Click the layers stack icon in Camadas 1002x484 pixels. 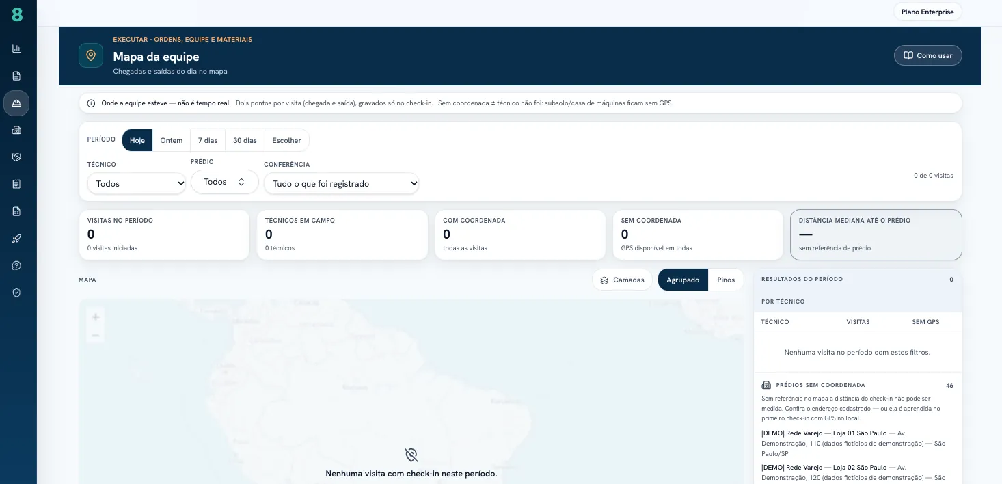click(x=604, y=280)
